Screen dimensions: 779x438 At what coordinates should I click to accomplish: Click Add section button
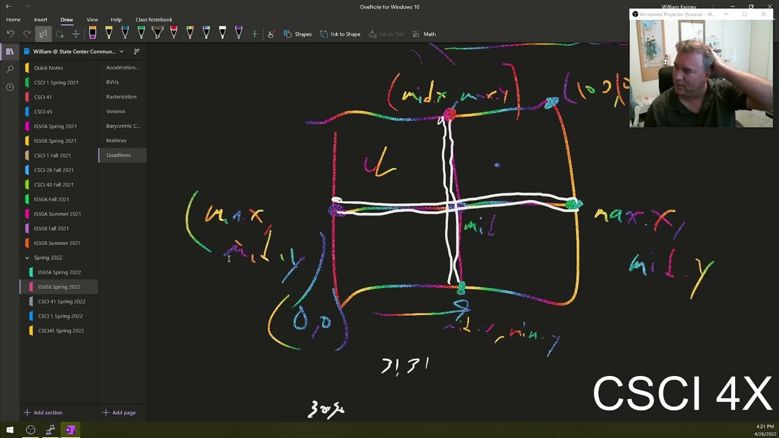[43, 412]
